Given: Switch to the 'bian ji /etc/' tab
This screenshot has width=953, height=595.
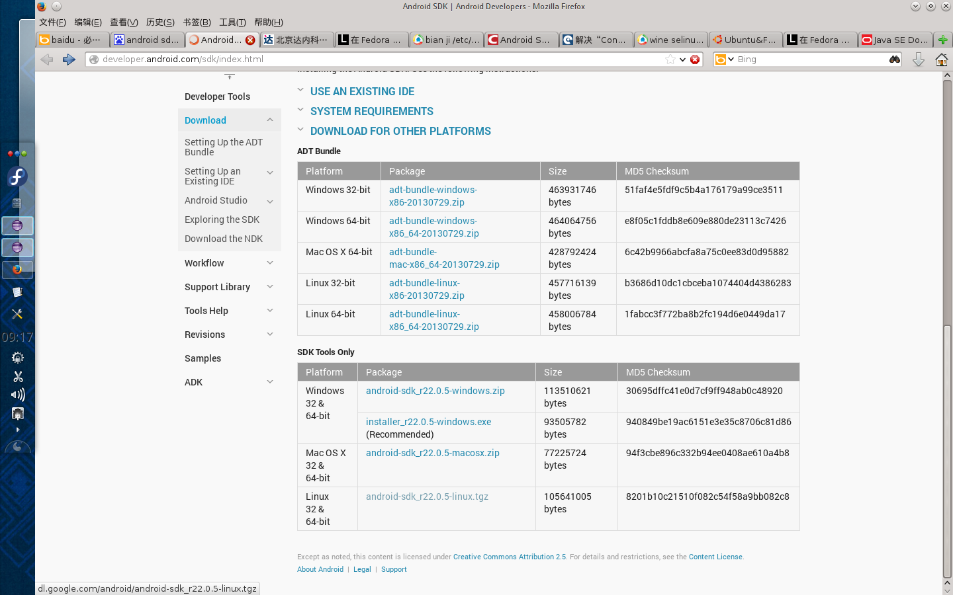Looking at the screenshot, I should tap(445, 40).
